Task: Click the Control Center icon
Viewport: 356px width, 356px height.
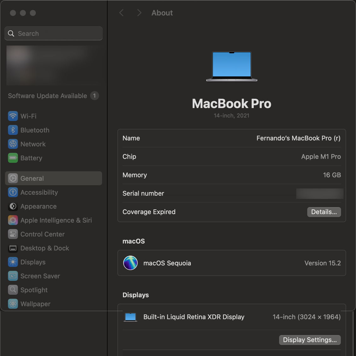Action: point(13,234)
